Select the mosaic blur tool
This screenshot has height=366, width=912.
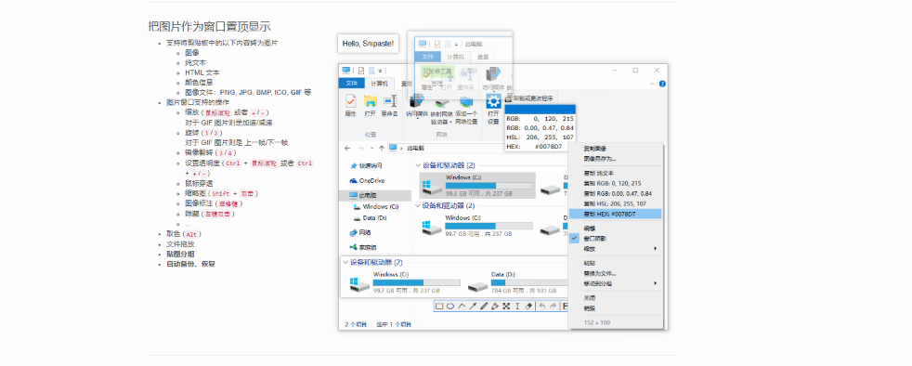click(506, 306)
